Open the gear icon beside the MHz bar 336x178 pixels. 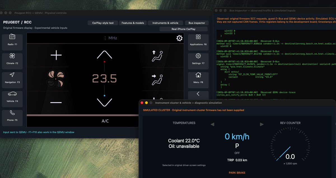click(179, 38)
